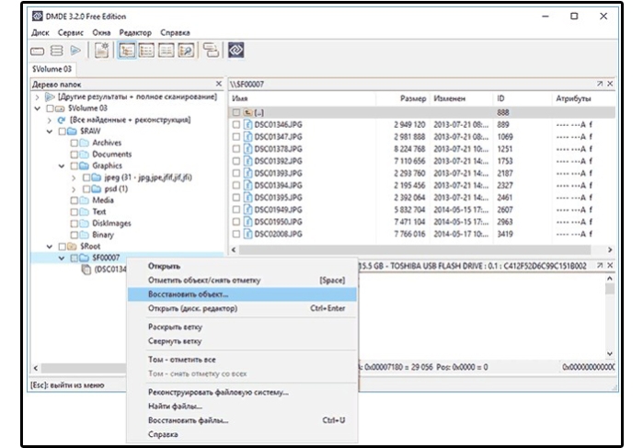This screenshot has width=643, height=448.
Task: Sort by the Размер column header
Action: 402,98
